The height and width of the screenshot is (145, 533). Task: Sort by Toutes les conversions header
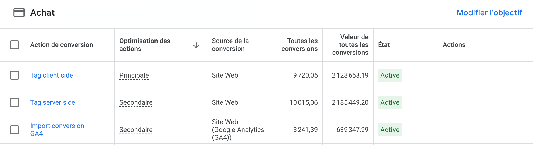[x=299, y=45]
